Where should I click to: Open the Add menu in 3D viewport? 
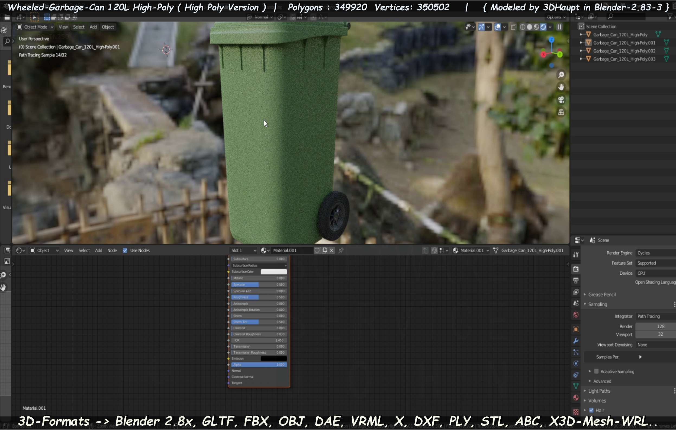pyautogui.click(x=93, y=27)
